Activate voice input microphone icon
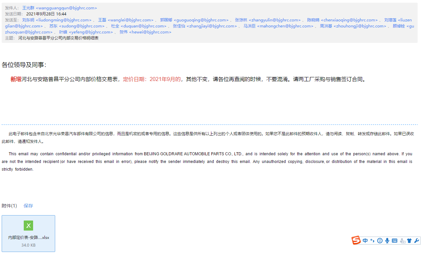422x258 pixels. click(x=387, y=241)
